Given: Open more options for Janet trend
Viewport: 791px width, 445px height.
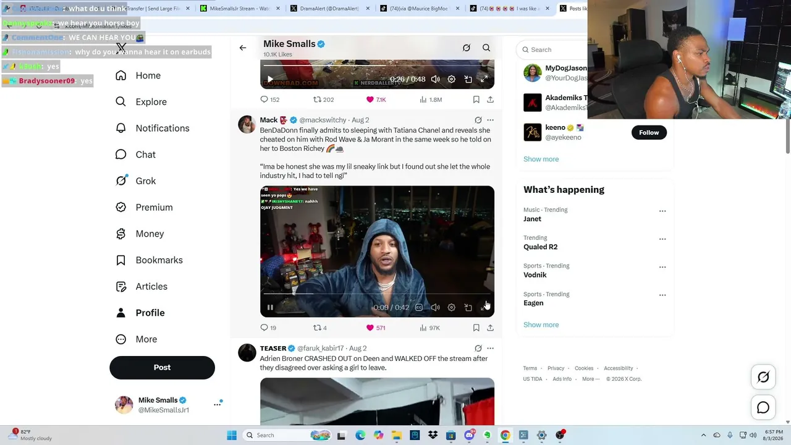Looking at the screenshot, I should pos(662,211).
